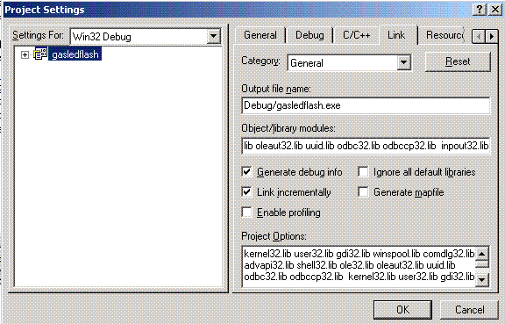Open the Settings For dropdown

(213, 36)
